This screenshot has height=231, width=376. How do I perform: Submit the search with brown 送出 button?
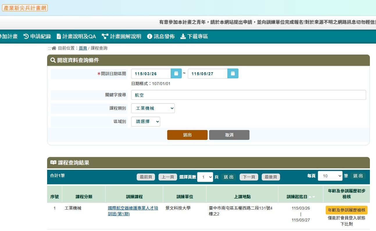(187, 135)
